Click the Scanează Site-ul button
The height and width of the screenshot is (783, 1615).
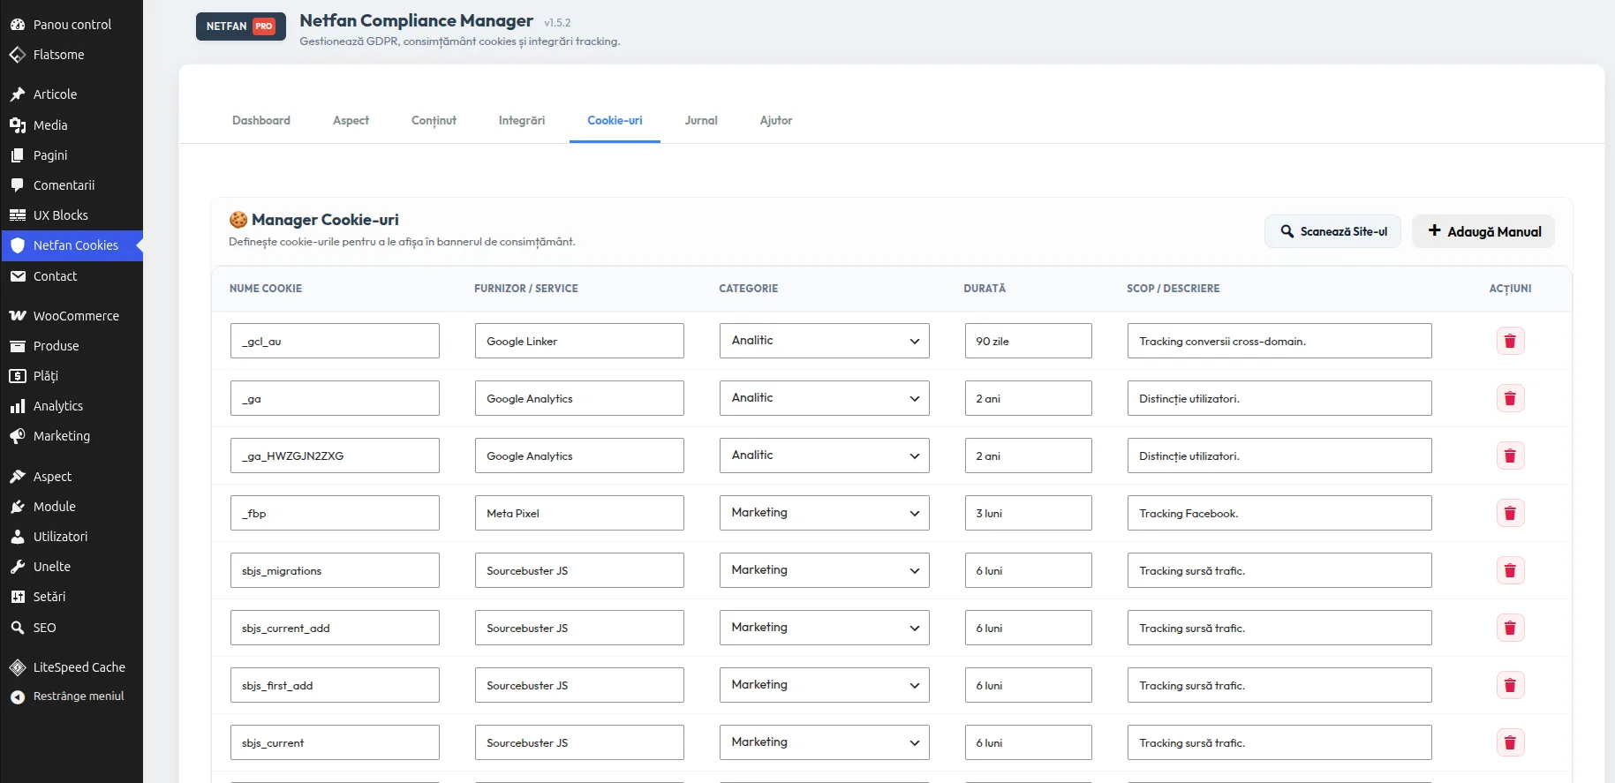pos(1332,231)
